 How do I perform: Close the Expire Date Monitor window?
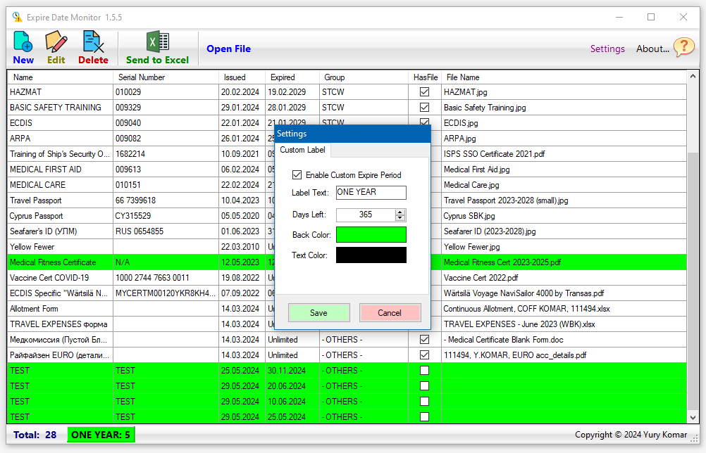[x=683, y=17]
